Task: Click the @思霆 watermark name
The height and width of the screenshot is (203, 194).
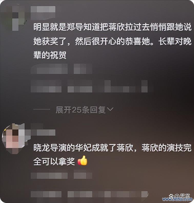Action: click(x=182, y=196)
